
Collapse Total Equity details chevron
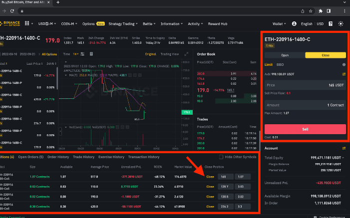click(x=343, y=158)
